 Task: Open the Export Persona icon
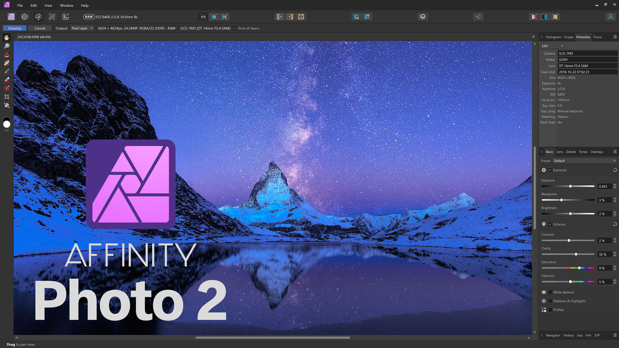(66, 17)
